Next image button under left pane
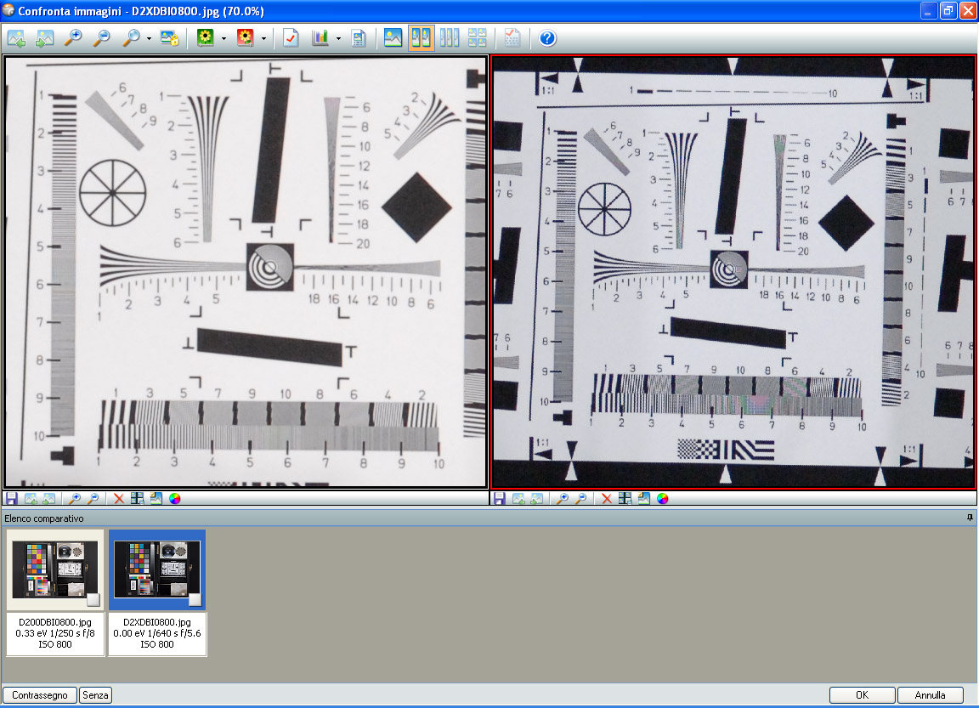 [48, 498]
